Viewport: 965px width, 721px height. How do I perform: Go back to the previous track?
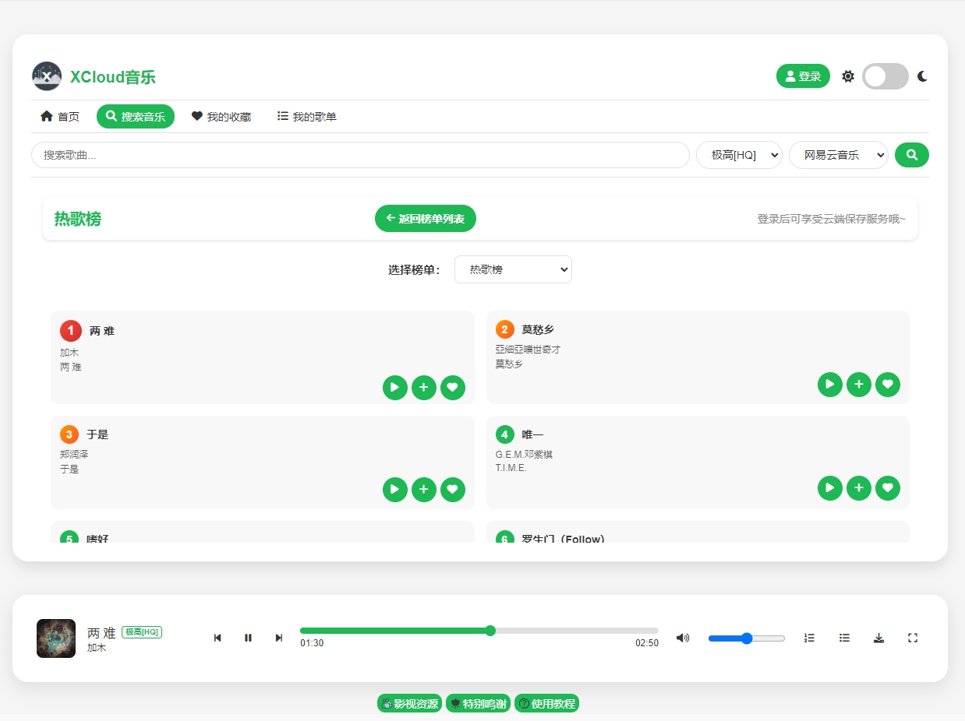tap(217, 638)
